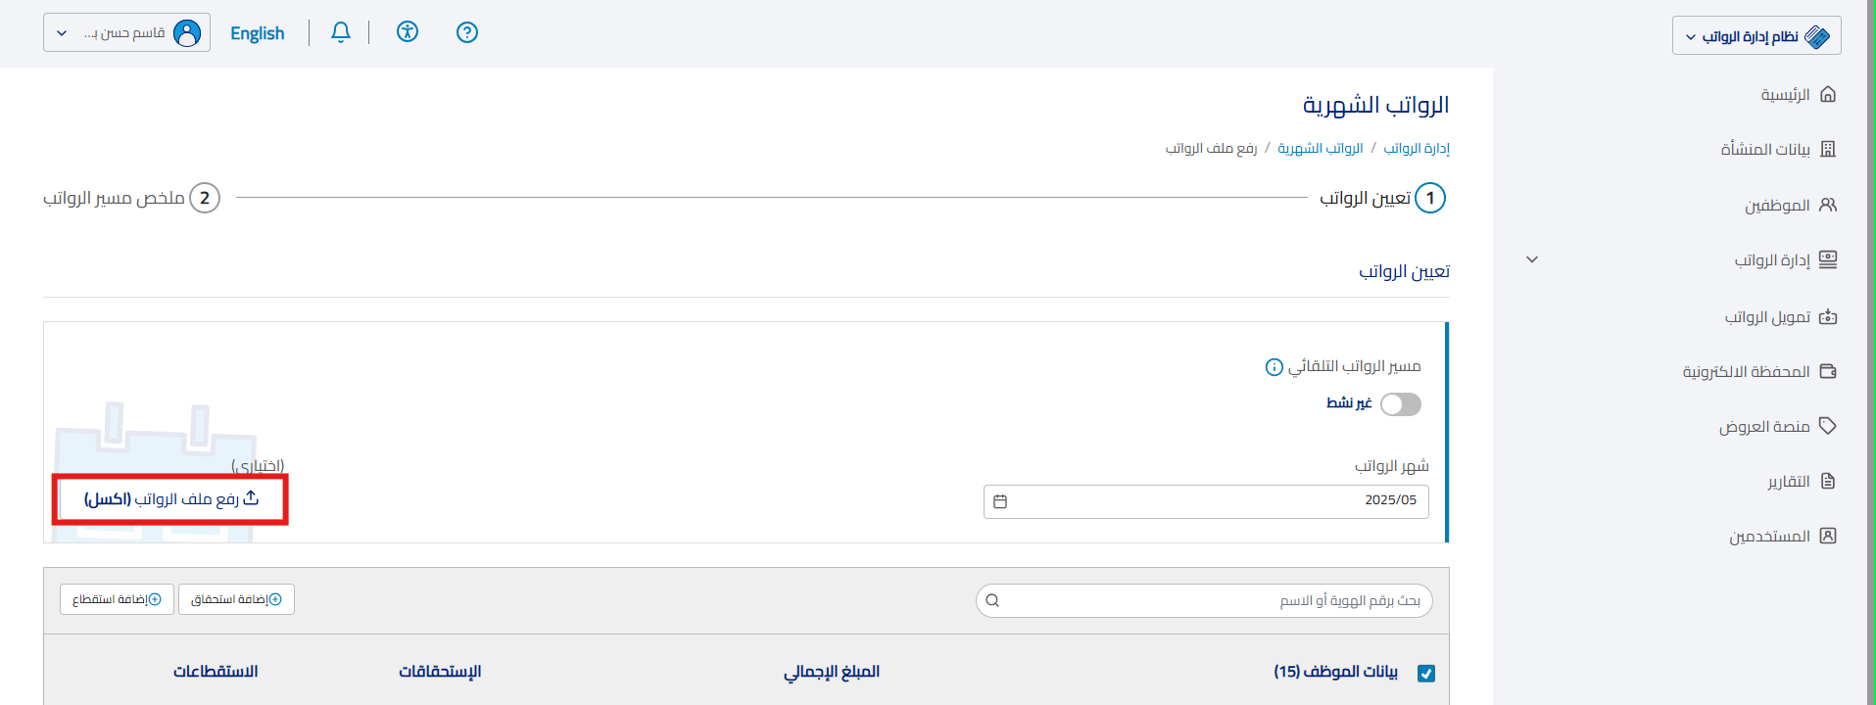Expand the payroll management sidebar chevron
Viewport: 1876px width, 705px height.
[1532, 259]
